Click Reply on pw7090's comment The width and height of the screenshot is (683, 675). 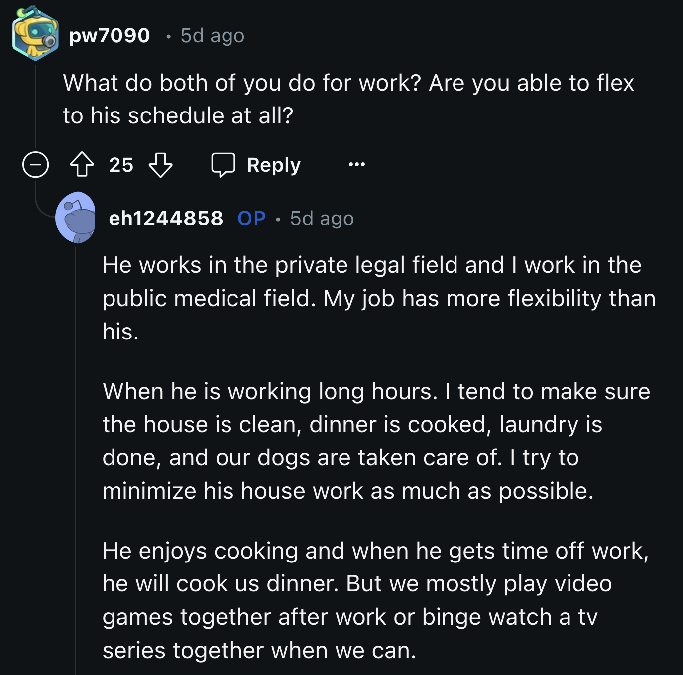coord(273,164)
